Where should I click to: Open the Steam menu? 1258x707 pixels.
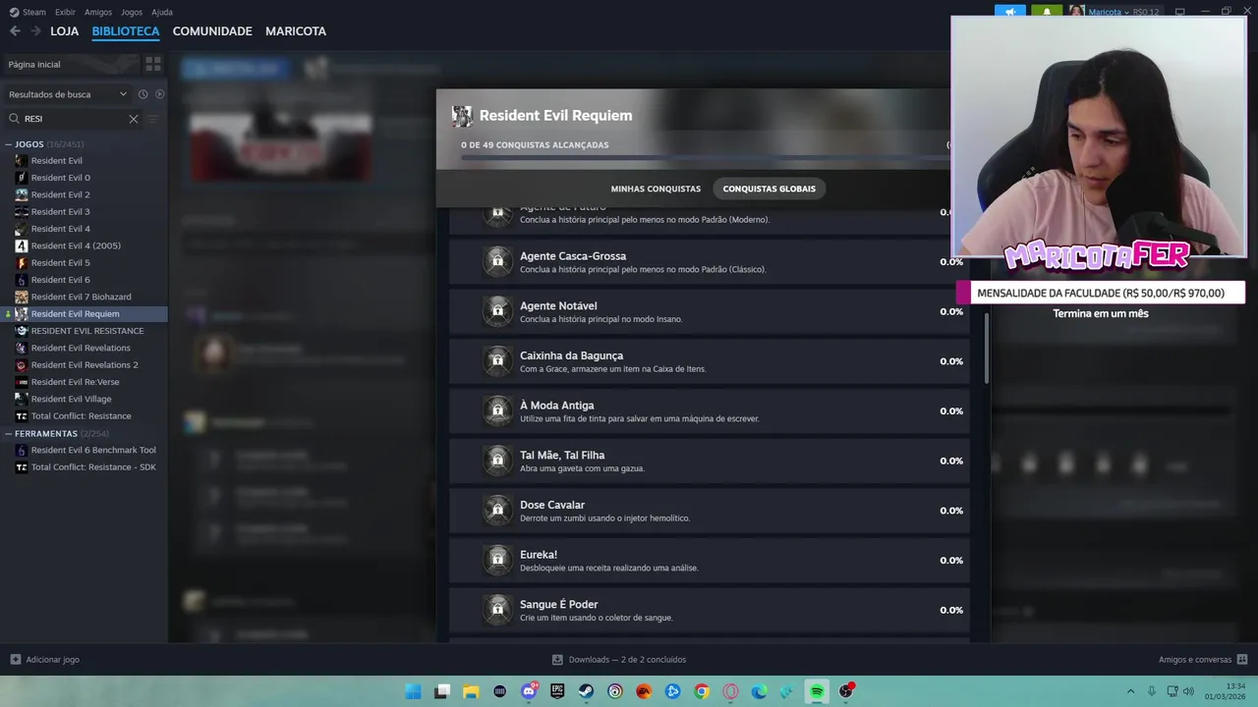[29, 12]
